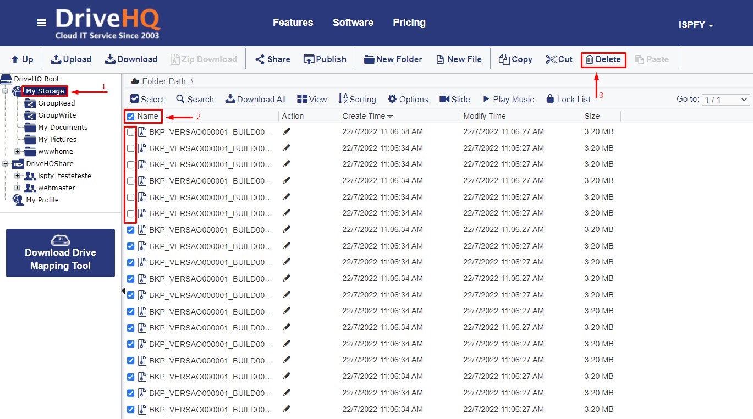Screen dimensions: 753x419
Task: Start the Slide show
Action: pos(454,100)
